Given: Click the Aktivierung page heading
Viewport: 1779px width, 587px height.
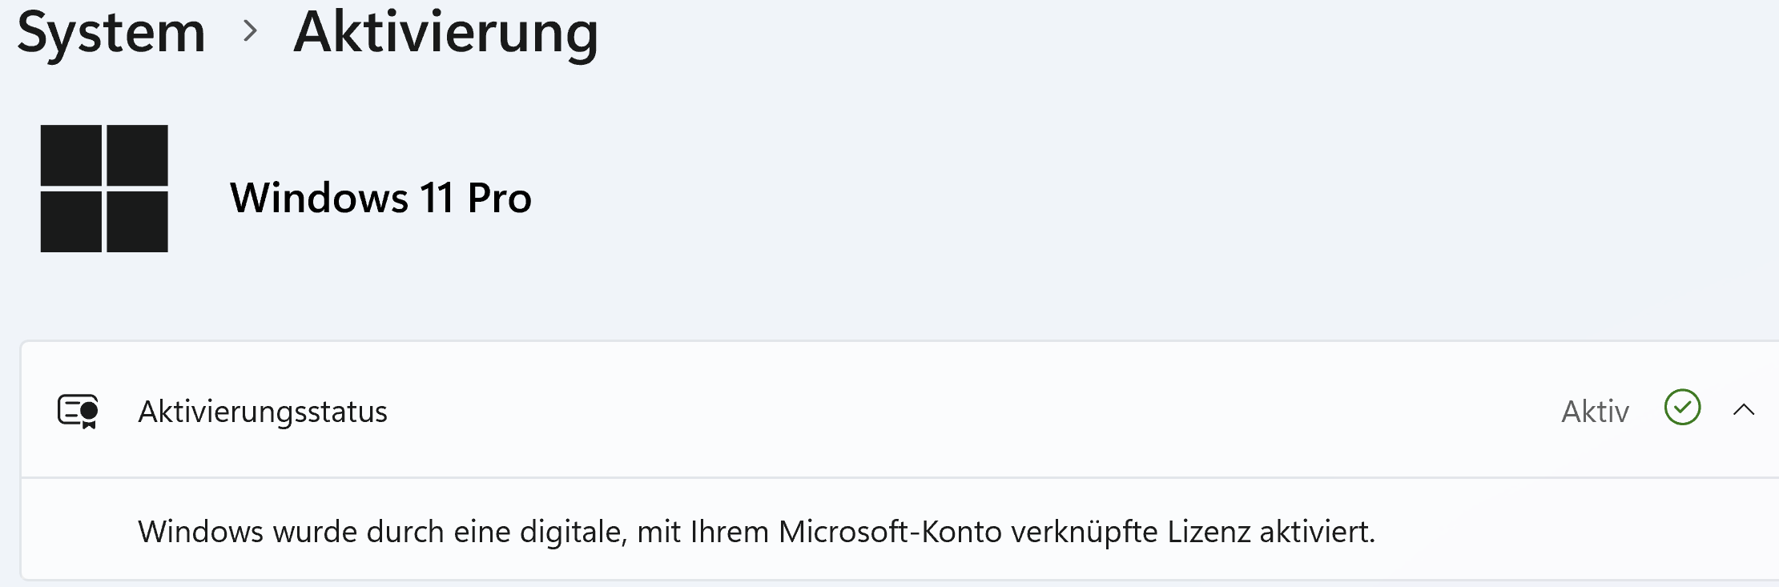Looking at the screenshot, I should (446, 33).
